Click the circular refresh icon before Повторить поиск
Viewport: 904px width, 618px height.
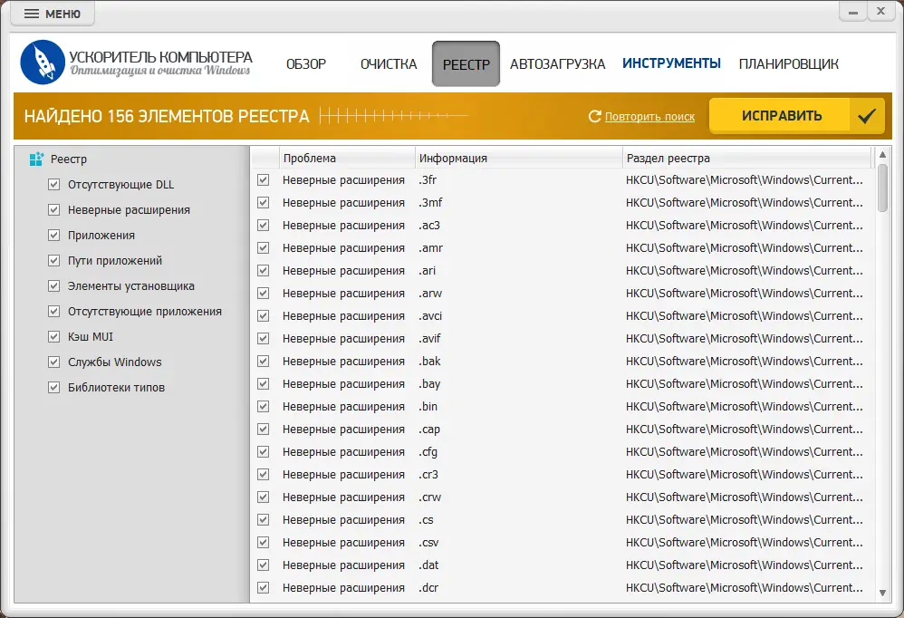click(596, 116)
